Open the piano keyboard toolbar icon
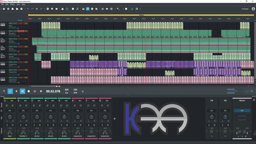 click(83, 9)
